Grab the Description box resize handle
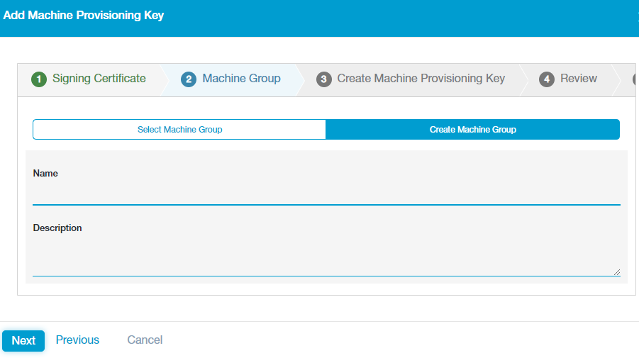Screen dimensions: 639x358 pos(616,272)
